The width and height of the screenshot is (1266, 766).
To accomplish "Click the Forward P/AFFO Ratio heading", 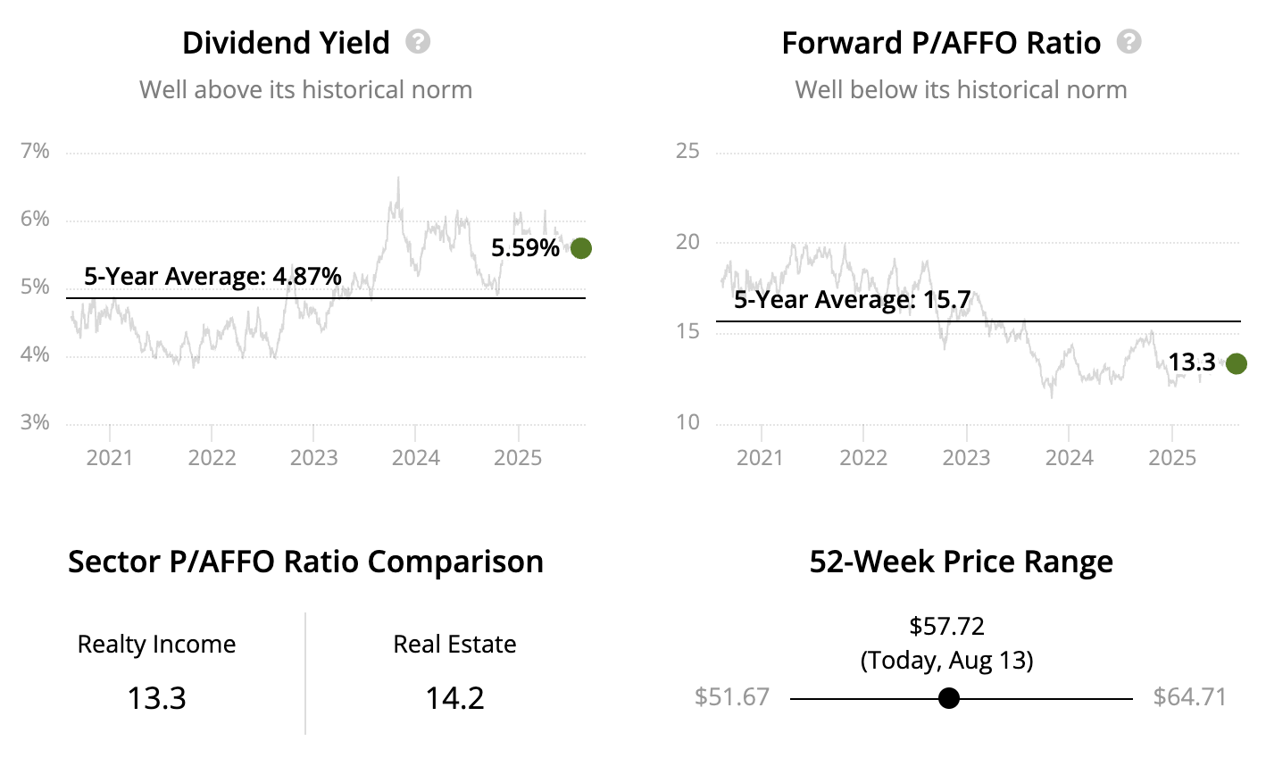I will click(941, 43).
